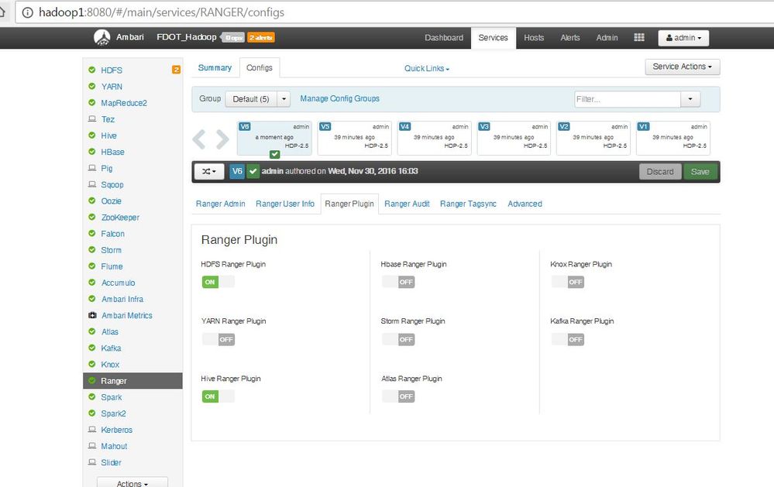Open the Hosts menu item
774x487 pixels.
tap(534, 37)
